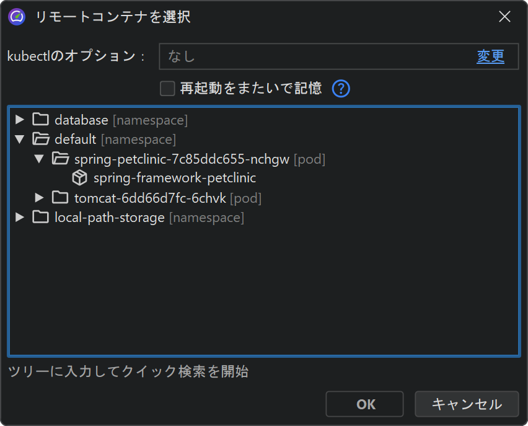
Task: Click the app icon in the title bar
Action: coord(16,17)
